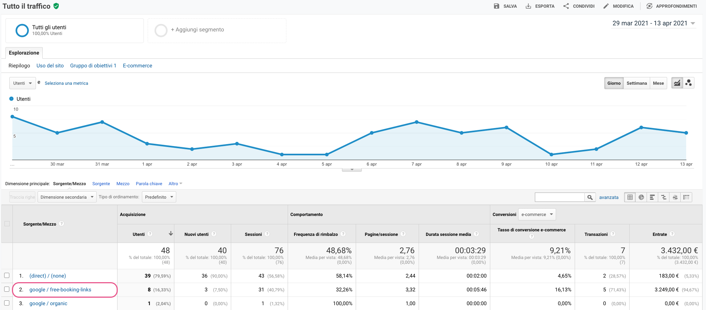Click the Modifica pencil icon

[x=606, y=6]
